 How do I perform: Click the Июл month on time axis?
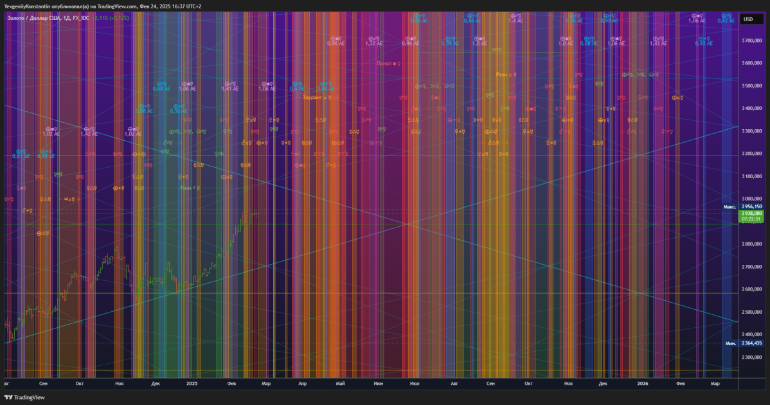coord(415,383)
